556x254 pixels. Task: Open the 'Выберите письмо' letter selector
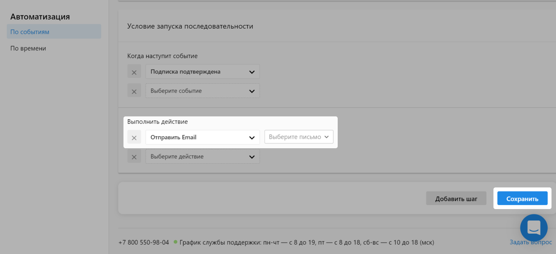[x=299, y=137]
